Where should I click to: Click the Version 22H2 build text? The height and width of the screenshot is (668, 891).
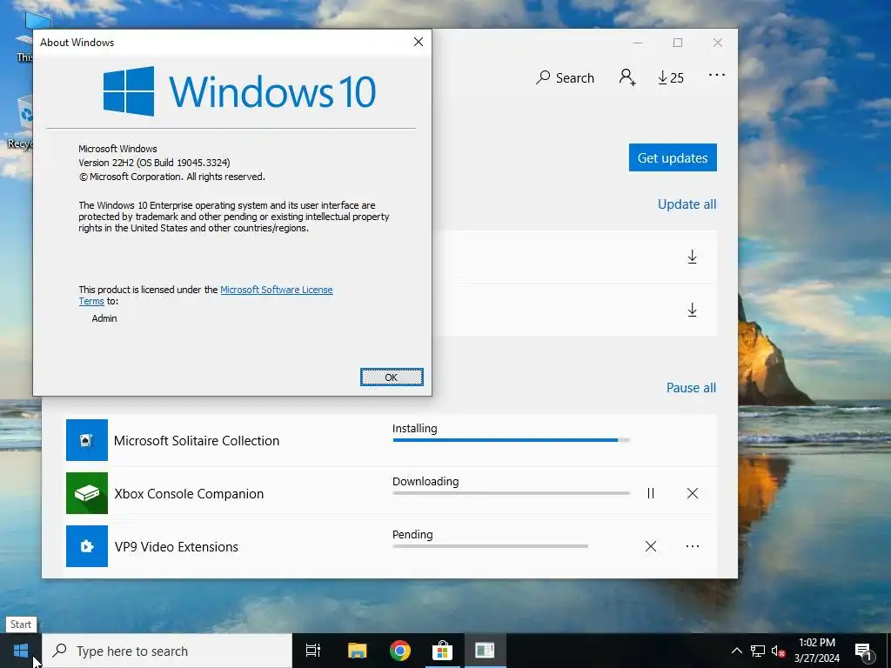pos(154,163)
